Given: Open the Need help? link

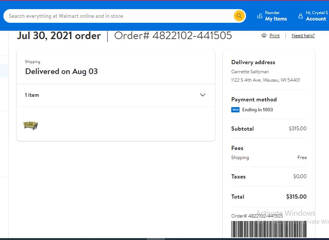Looking at the screenshot, I should tap(303, 36).
